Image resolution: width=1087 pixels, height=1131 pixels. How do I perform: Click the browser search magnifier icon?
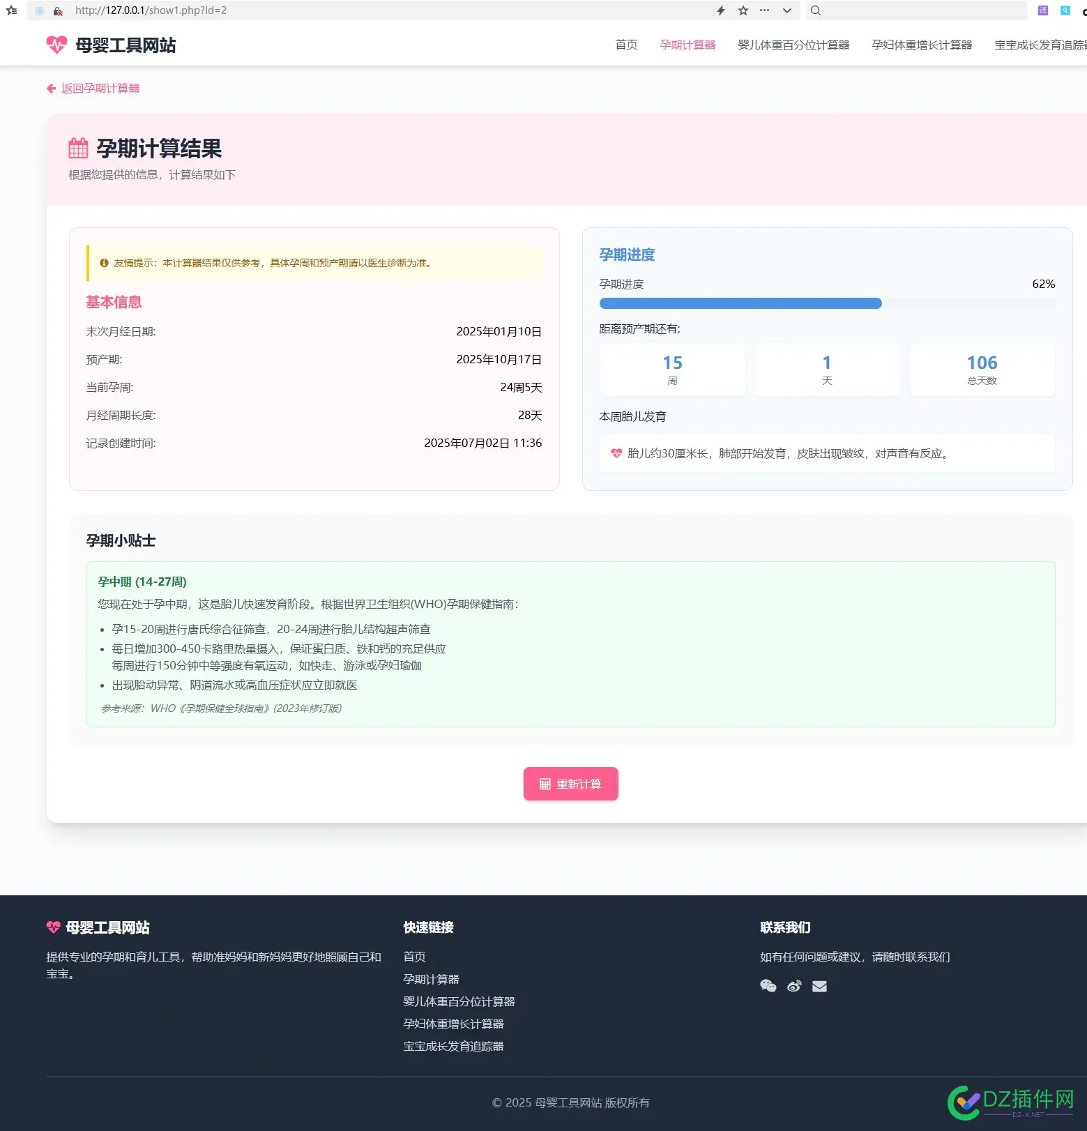pos(816,10)
